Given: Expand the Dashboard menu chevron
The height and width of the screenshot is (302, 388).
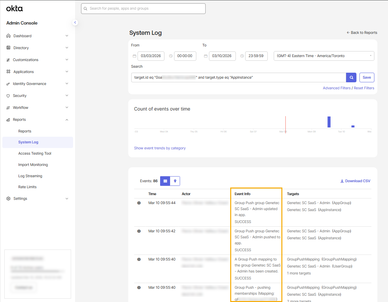Looking at the screenshot, I should point(67,36).
